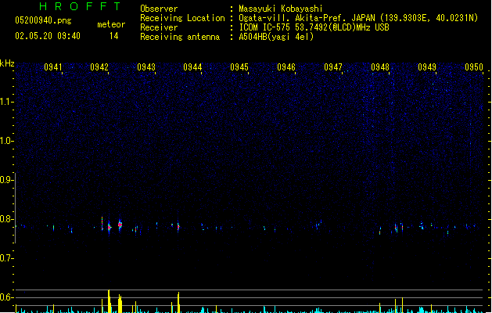Click time marker 0949
Screen dimensions: 492x313
tap(427, 67)
